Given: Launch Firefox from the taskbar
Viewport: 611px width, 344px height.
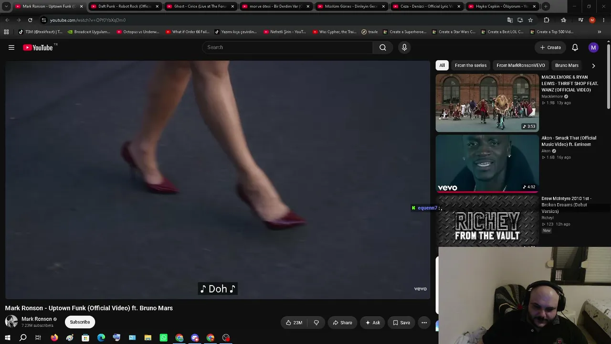Looking at the screenshot, I should (x=54, y=338).
